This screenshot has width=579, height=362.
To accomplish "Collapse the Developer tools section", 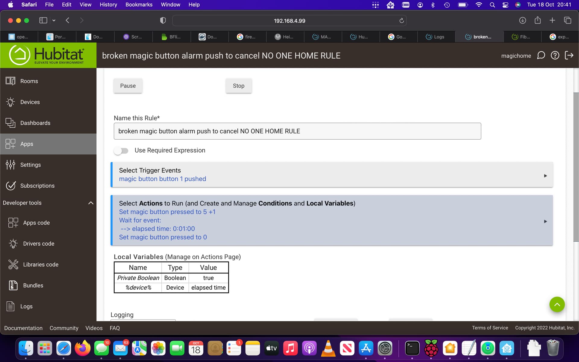I will [x=90, y=203].
